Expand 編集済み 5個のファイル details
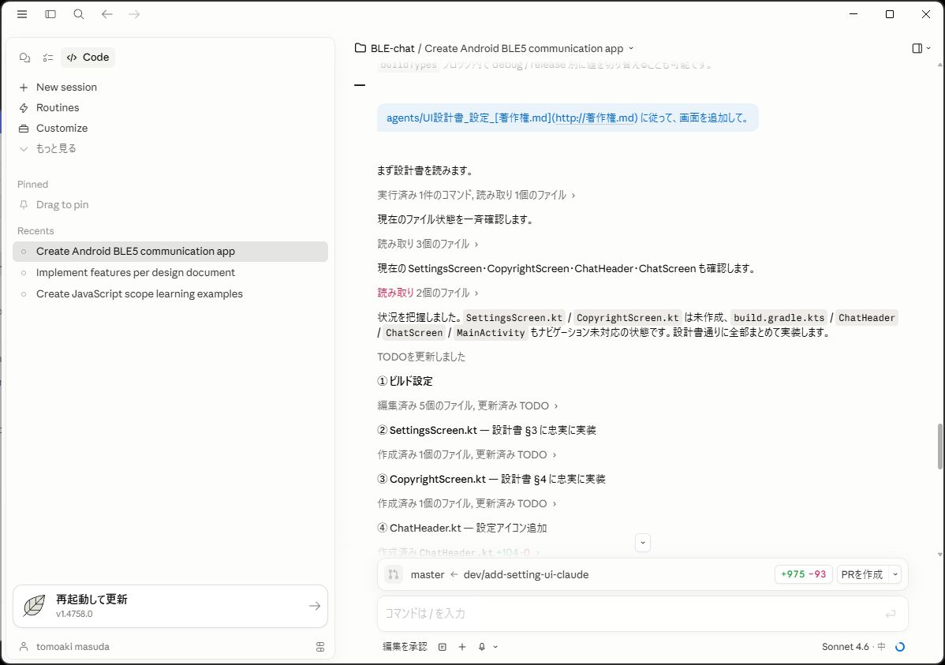 468,406
